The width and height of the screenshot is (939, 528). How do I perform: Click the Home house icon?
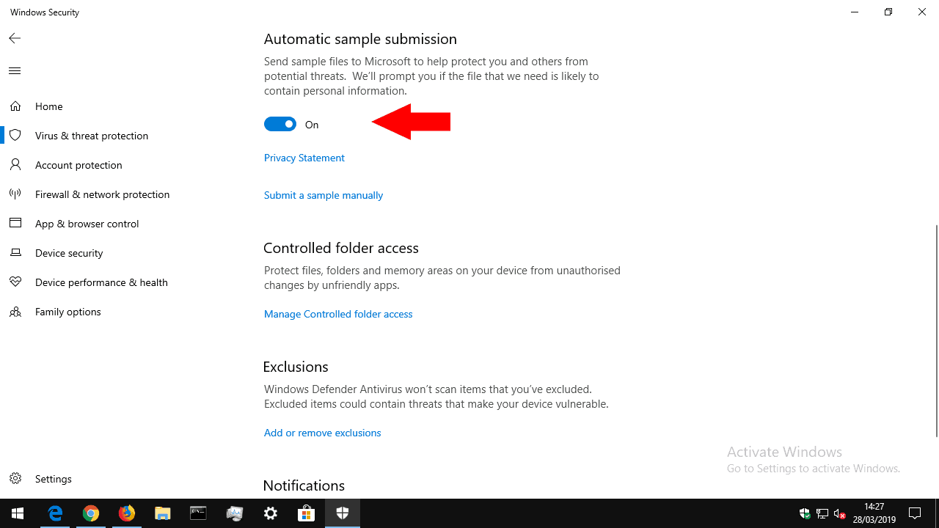[x=15, y=106]
